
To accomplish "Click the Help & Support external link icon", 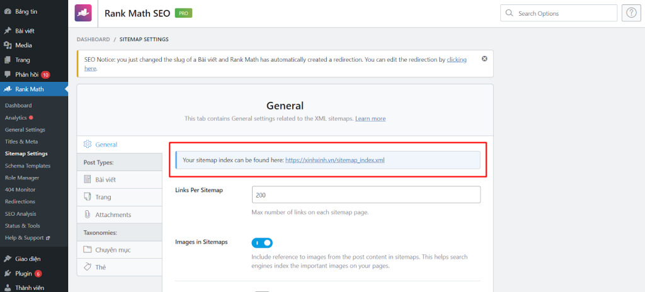I will 48,238.
